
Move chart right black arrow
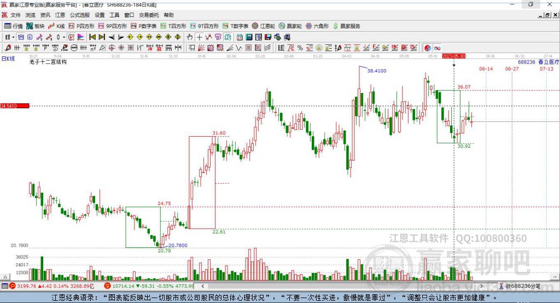point(121,37)
